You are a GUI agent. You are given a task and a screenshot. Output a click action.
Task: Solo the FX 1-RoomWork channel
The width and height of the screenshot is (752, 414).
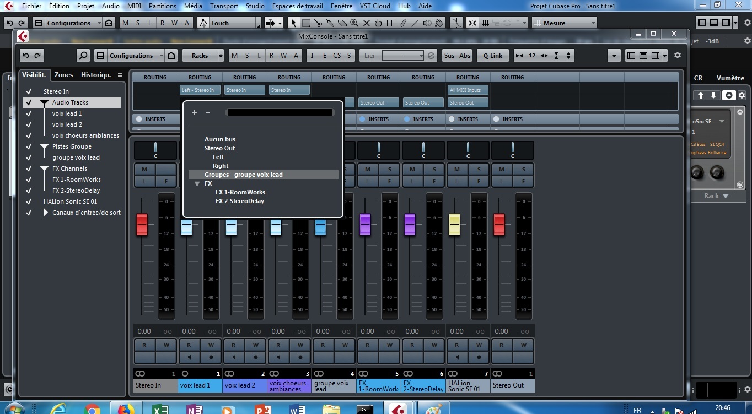(390, 169)
